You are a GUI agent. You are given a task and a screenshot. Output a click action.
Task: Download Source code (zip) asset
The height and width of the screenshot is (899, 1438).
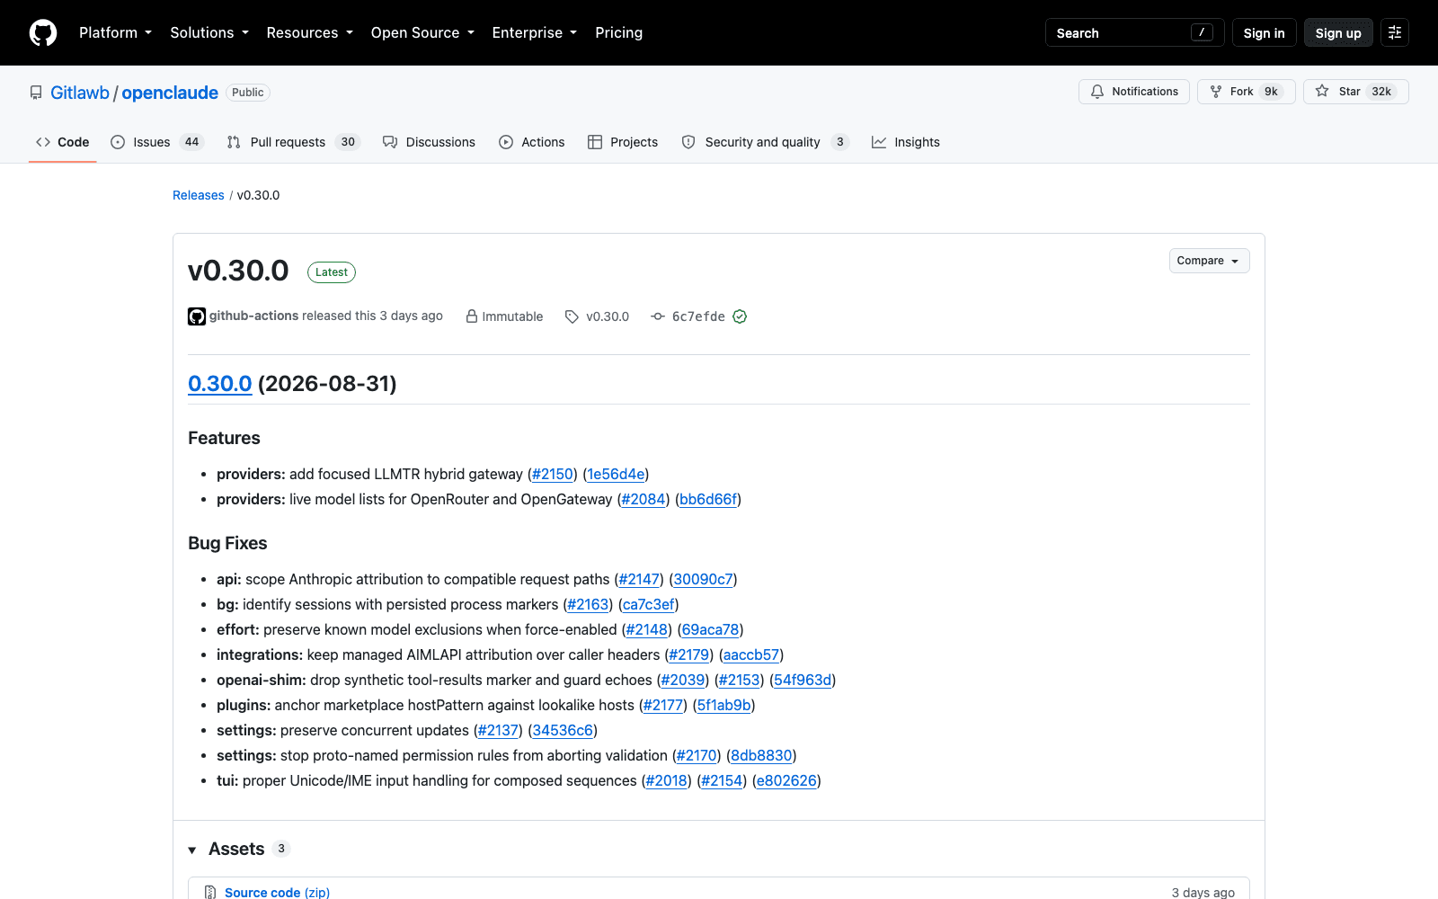(277, 892)
